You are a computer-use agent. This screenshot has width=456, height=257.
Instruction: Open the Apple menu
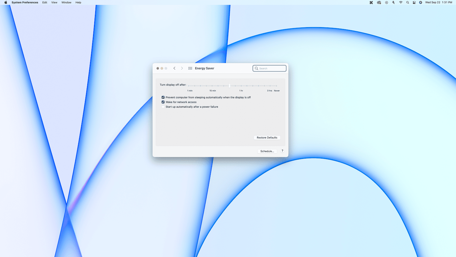[x=5, y=2]
